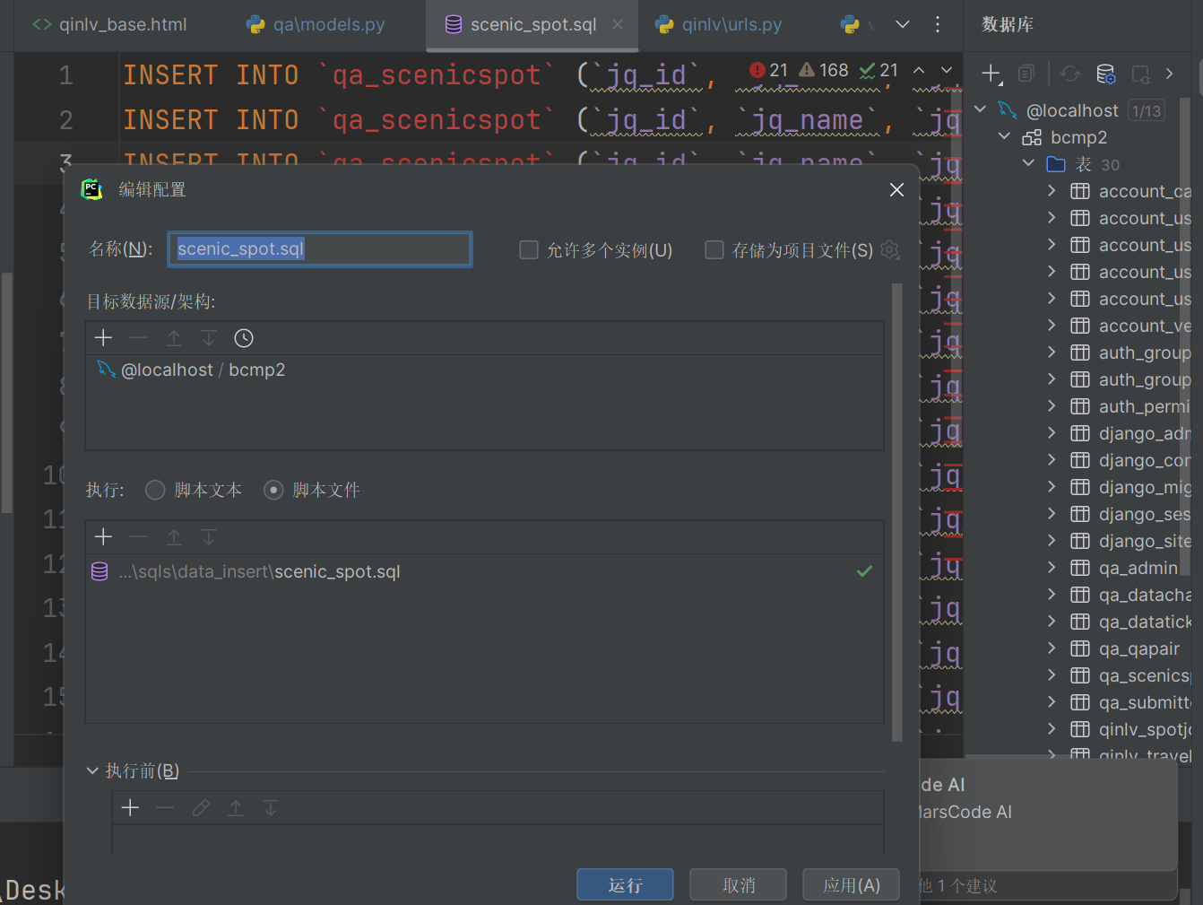Viewport: 1203px width, 905px height.
Task: Collapse the before launch section
Action: (x=92, y=770)
